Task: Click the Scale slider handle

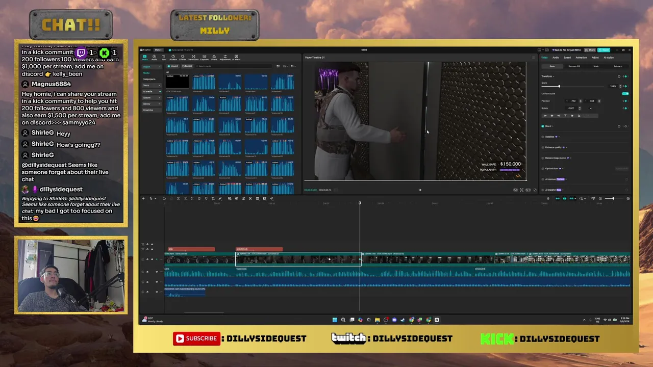Action: 559,86
